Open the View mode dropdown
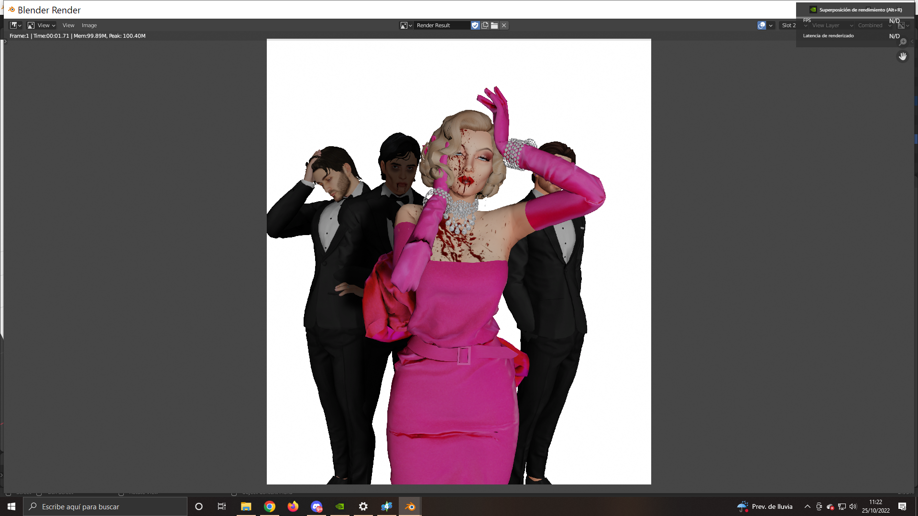918x516 pixels. (42, 25)
